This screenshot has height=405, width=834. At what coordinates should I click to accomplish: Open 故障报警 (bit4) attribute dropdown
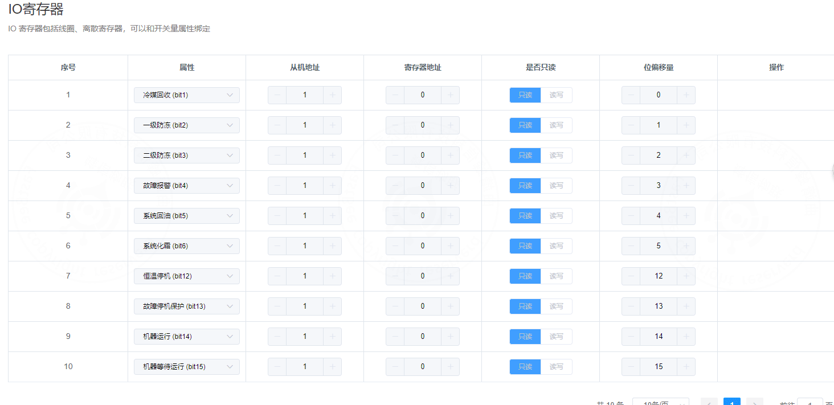(x=187, y=186)
